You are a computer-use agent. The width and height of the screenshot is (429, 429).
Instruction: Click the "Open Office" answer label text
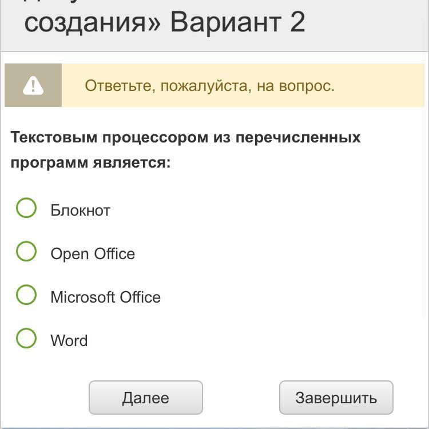[x=93, y=254]
